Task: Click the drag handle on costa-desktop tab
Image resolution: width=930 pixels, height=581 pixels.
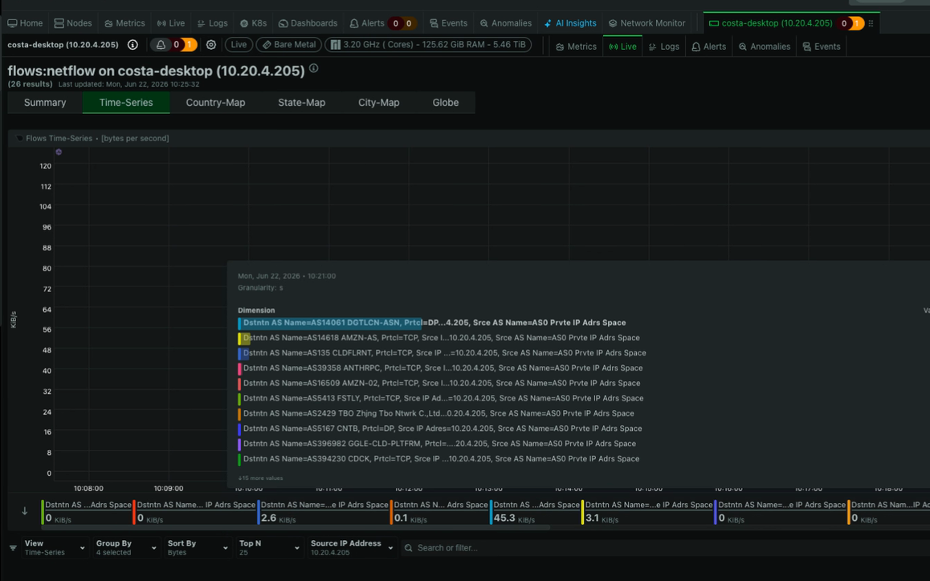Action: click(871, 23)
